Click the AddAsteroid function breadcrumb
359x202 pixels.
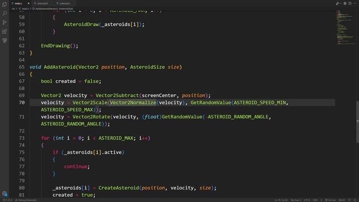pyautogui.click(x=53, y=9)
